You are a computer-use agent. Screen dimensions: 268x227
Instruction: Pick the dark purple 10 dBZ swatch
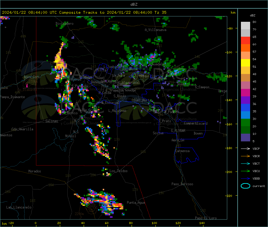coord(245,138)
